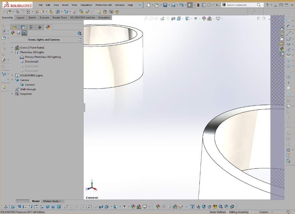Expand the Snapshots node

[x=12, y=94]
